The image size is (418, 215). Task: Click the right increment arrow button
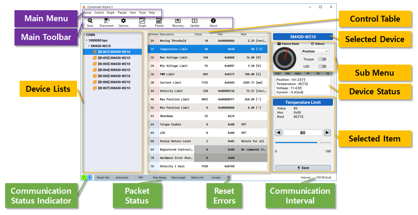pos(327,133)
